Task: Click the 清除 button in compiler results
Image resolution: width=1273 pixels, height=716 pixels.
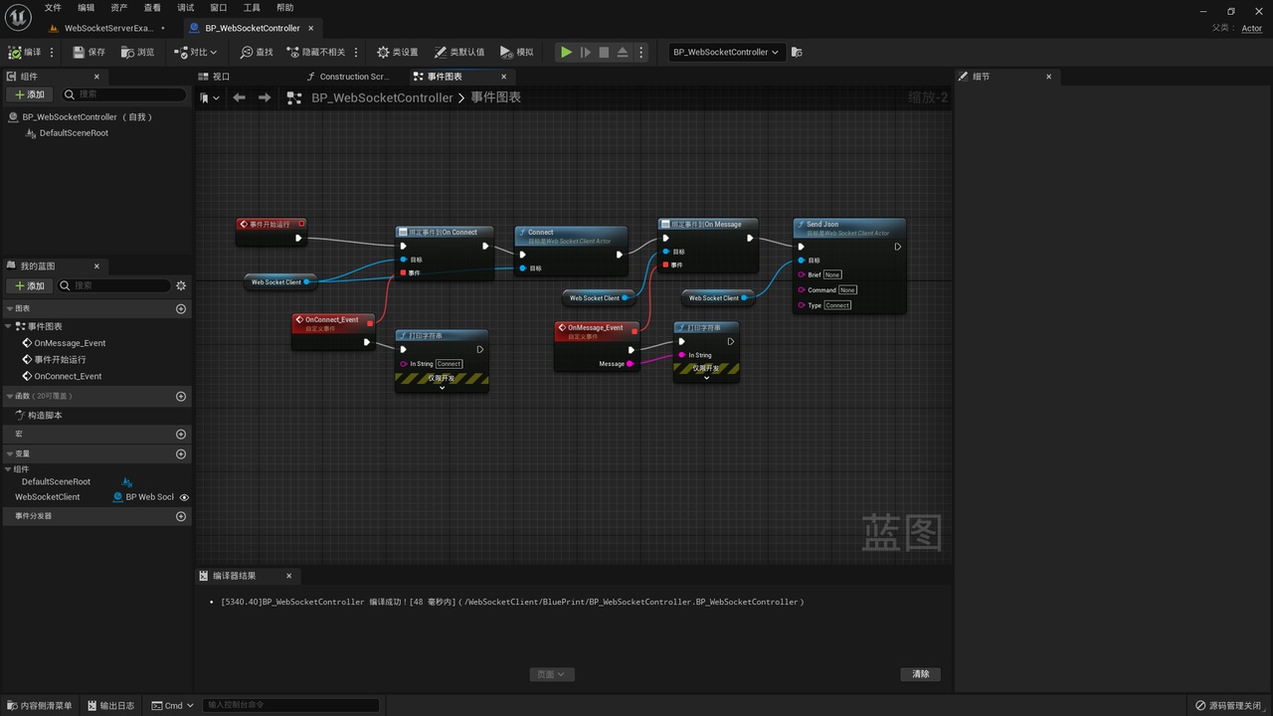Action: (x=921, y=674)
